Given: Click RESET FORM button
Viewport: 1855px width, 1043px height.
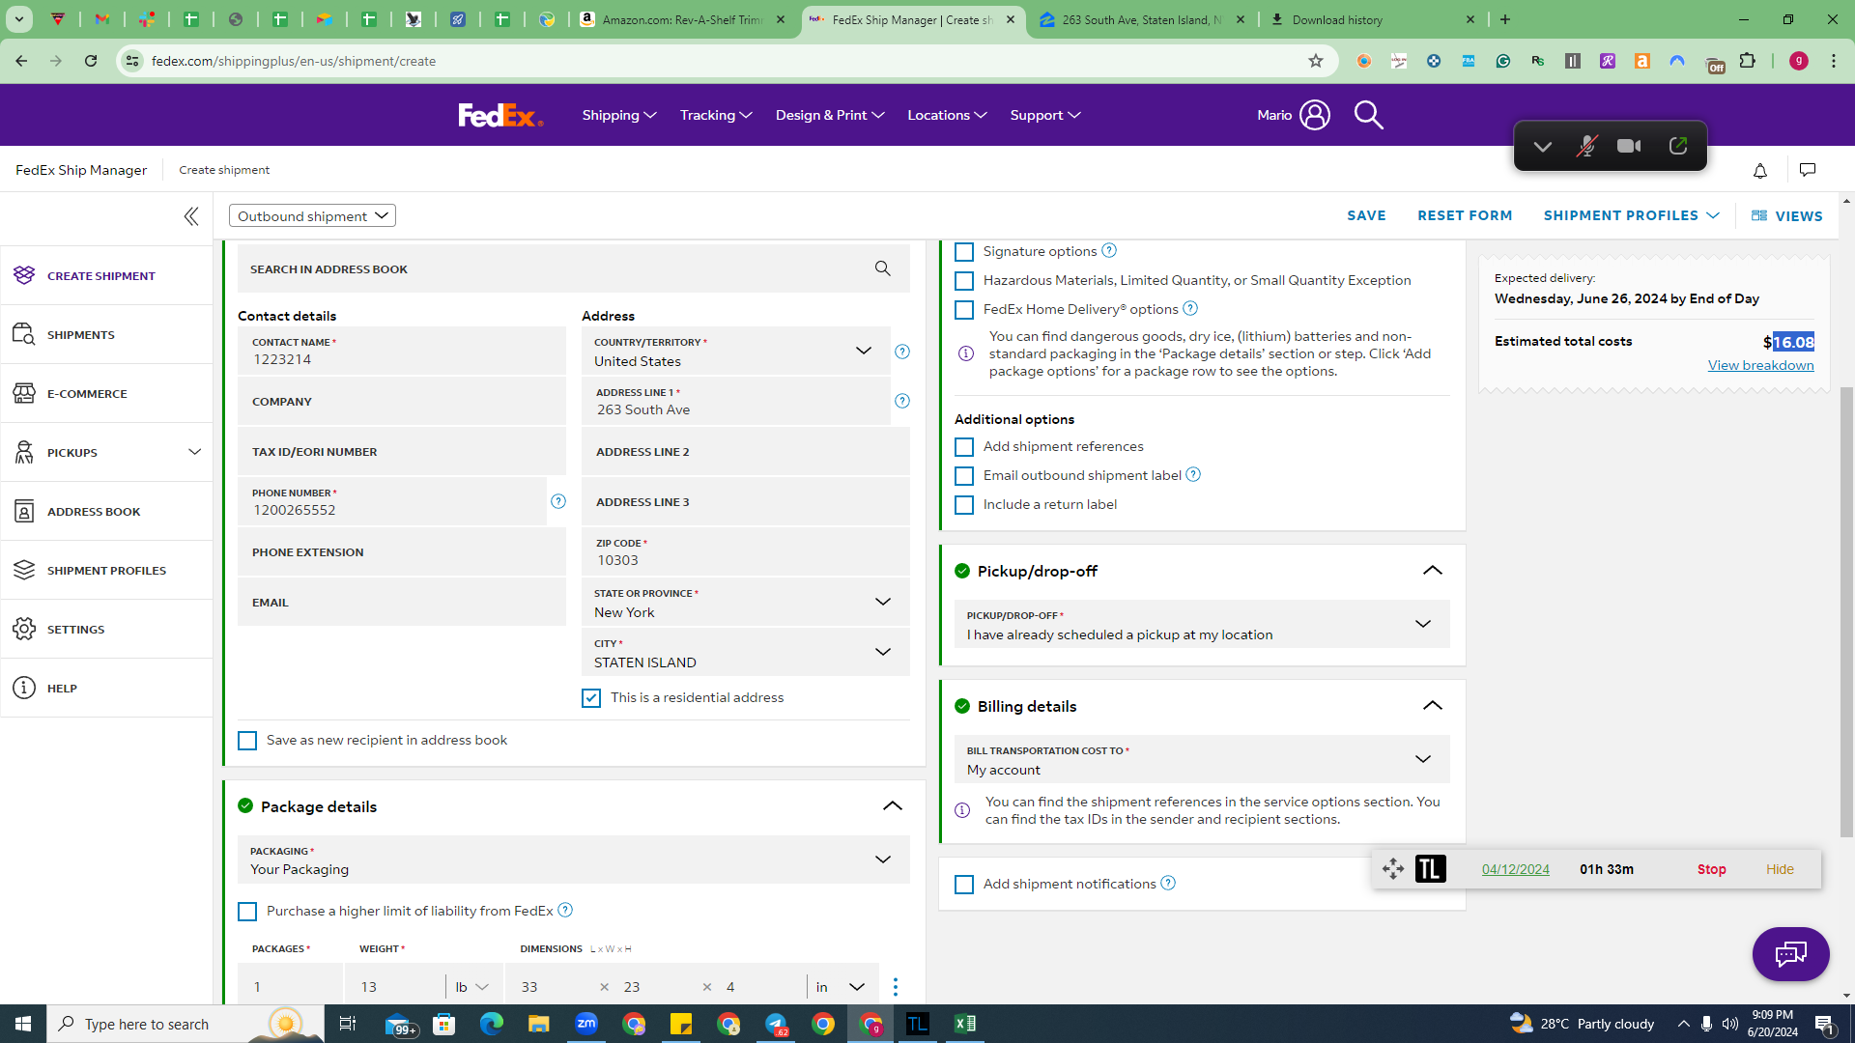Looking at the screenshot, I should 1465,215.
